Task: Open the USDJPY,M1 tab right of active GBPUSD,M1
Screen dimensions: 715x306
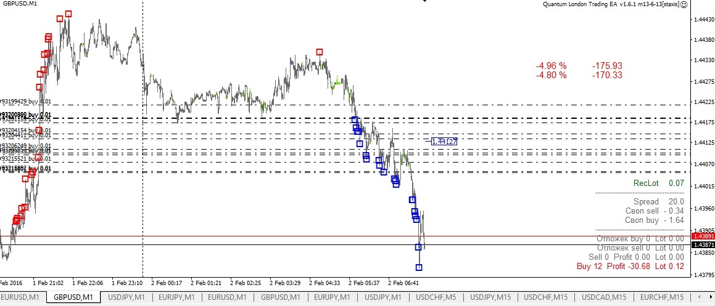Action: tap(126, 297)
